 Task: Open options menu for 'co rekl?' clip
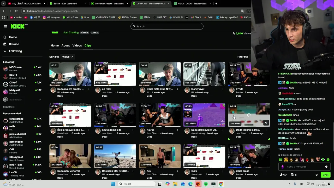(133, 89)
